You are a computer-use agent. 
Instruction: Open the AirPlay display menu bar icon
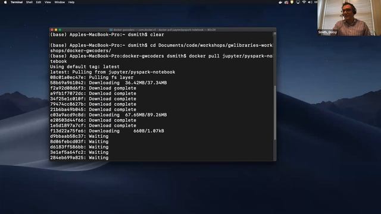click(x=298, y=2)
